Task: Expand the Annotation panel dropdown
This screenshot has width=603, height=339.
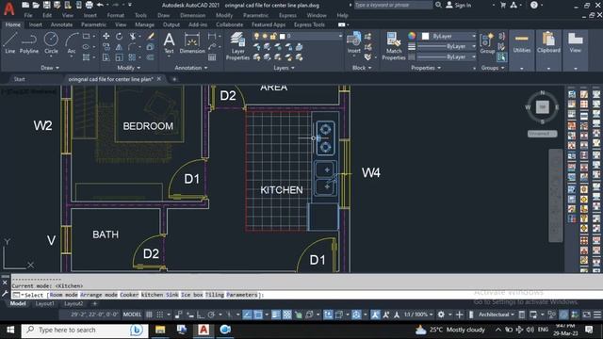Action: 191,68
